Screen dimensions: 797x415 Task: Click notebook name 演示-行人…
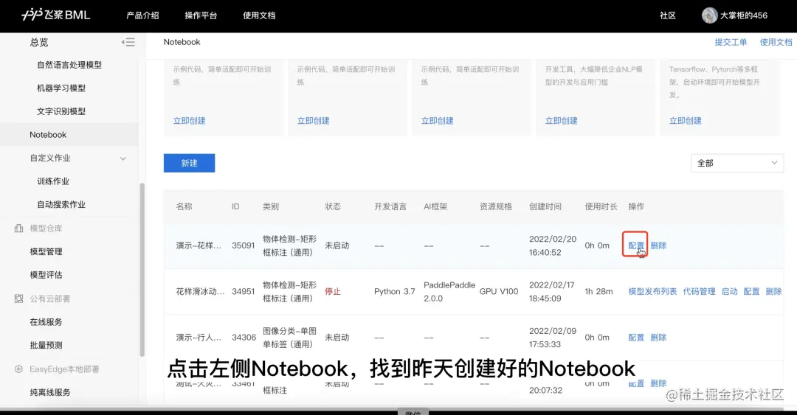click(199, 338)
